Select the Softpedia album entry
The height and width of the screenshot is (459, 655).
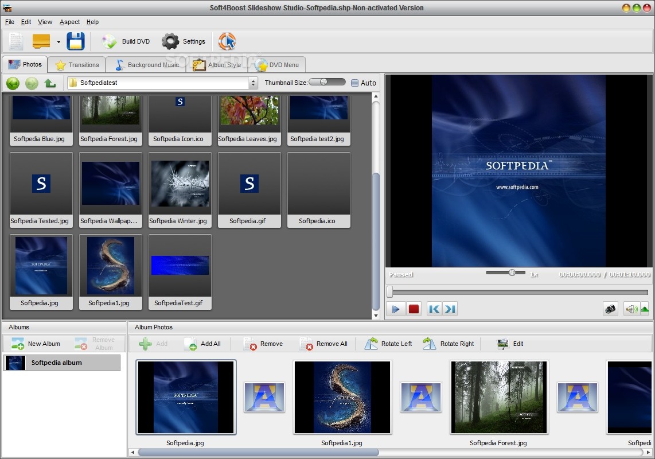click(x=62, y=363)
